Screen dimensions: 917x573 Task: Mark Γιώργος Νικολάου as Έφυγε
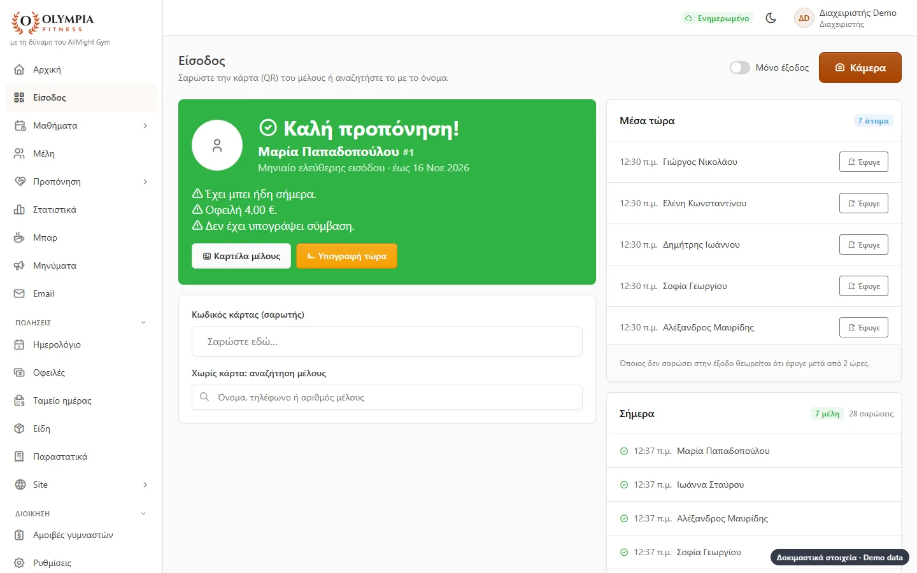tap(864, 162)
